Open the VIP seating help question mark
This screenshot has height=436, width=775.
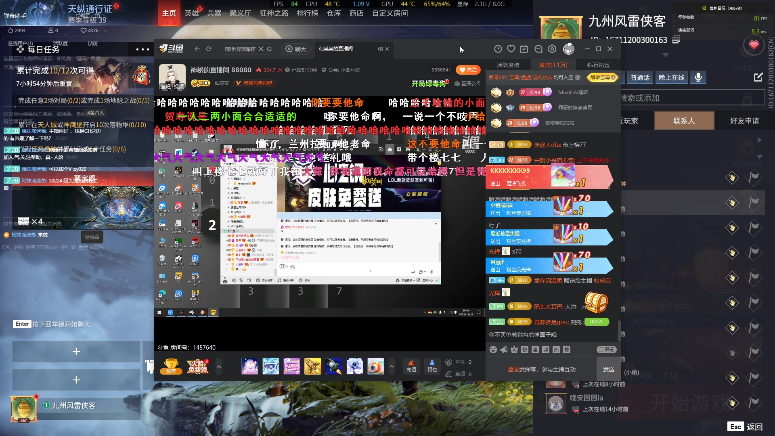(x=578, y=77)
